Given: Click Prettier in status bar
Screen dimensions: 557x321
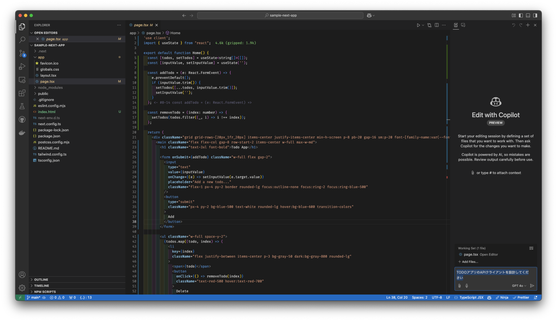Looking at the screenshot, I should coord(521,297).
